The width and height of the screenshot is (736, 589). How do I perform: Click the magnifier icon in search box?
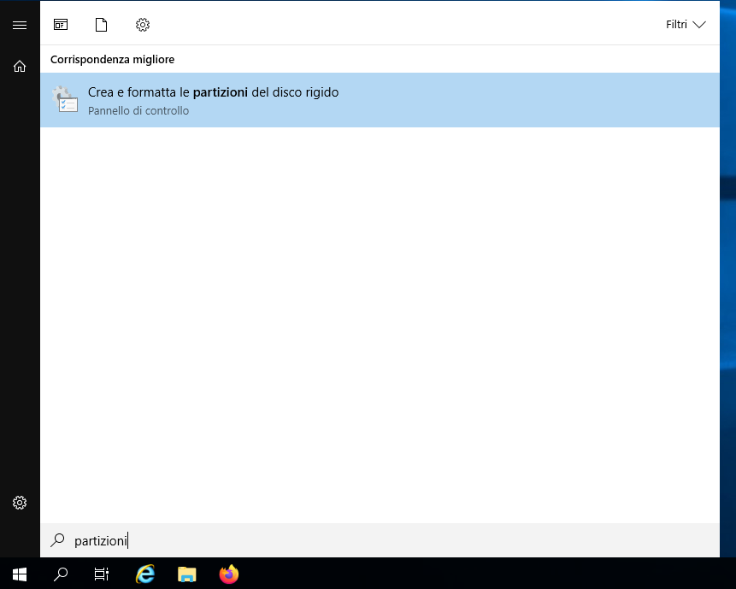(x=57, y=540)
